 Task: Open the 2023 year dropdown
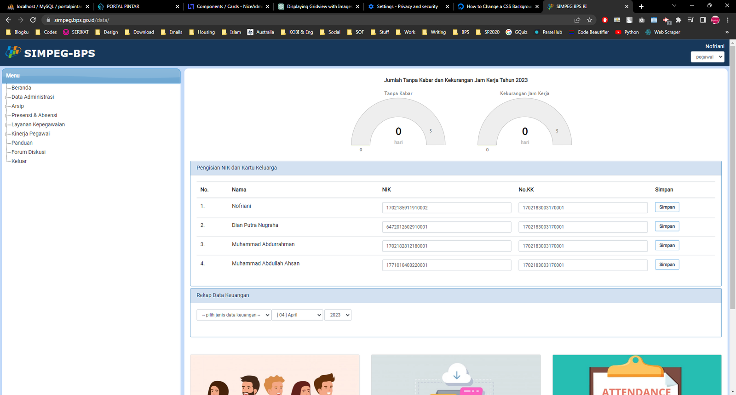338,315
